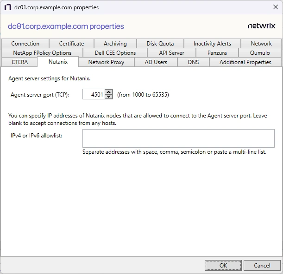Select the Dell CEE Options tab
Screen dimensions: 283x274
[x=115, y=53]
